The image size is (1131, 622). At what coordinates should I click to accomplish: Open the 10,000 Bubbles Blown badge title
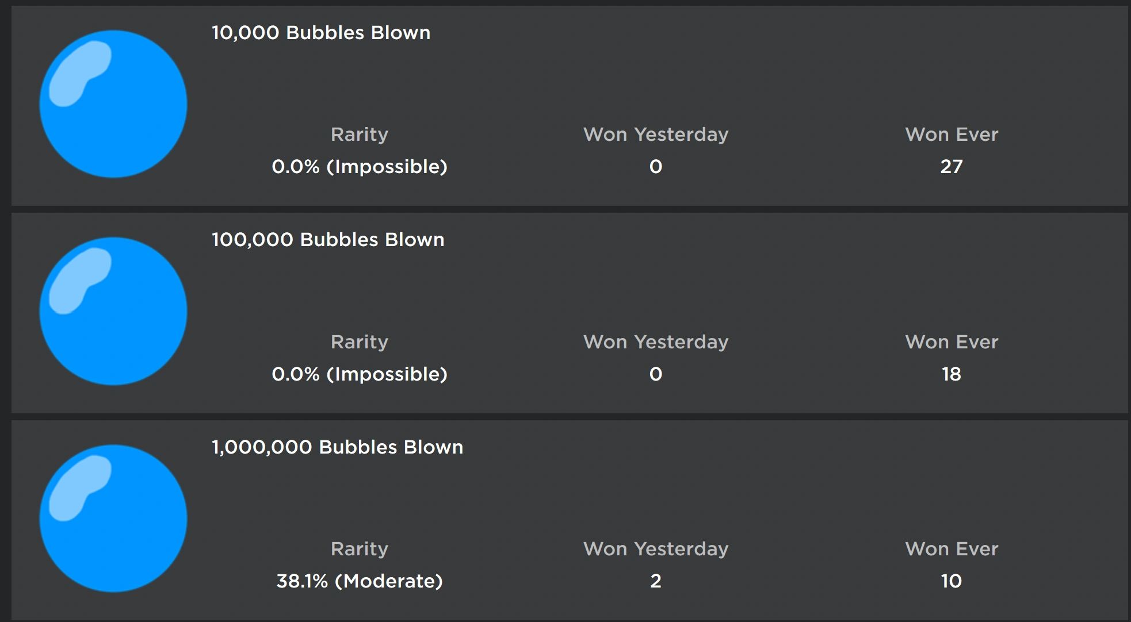click(x=320, y=33)
